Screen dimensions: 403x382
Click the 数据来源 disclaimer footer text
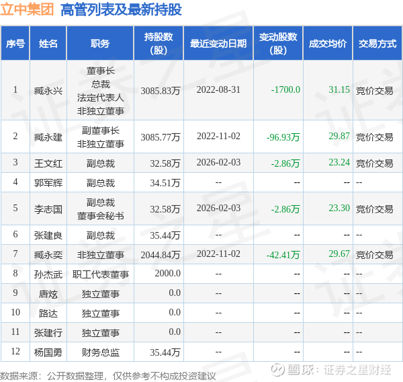coord(108,376)
